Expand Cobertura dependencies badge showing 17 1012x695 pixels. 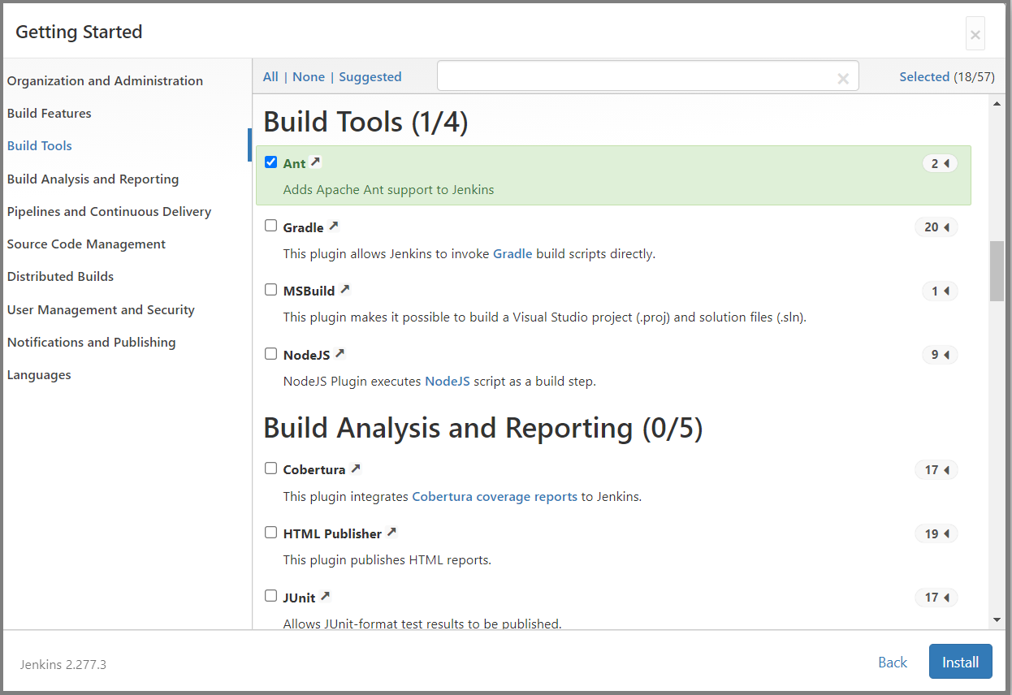click(x=936, y=470)
